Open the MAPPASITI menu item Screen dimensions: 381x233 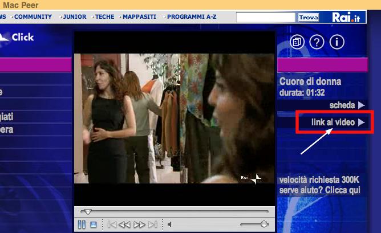(139, 17)
